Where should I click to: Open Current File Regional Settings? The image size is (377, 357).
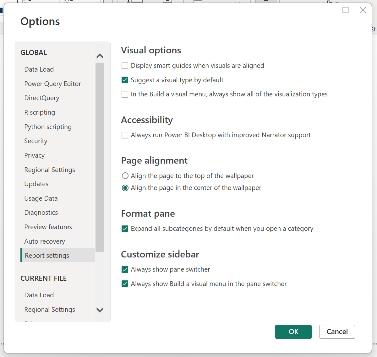(50, 310)
